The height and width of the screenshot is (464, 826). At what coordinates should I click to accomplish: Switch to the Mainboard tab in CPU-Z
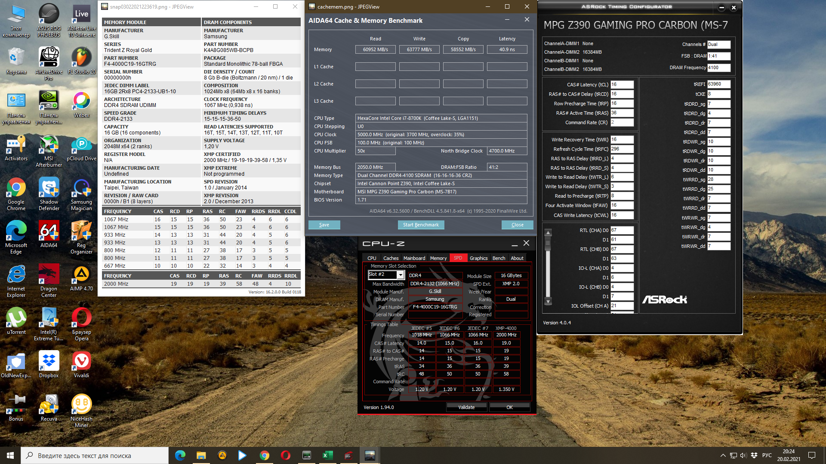click(x=414, y=258)
